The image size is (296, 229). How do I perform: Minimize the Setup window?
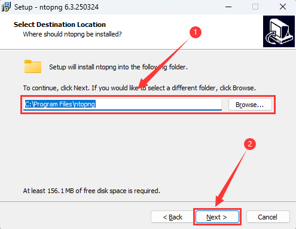tap(228, 7)
